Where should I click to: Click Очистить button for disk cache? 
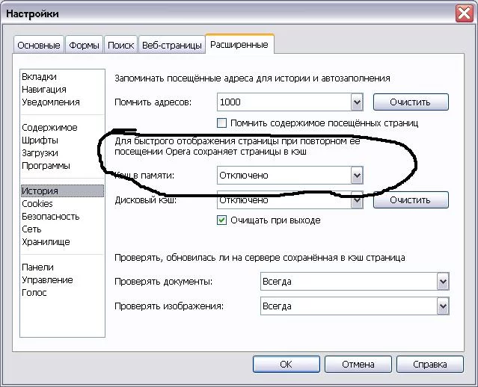pos(411,200)
